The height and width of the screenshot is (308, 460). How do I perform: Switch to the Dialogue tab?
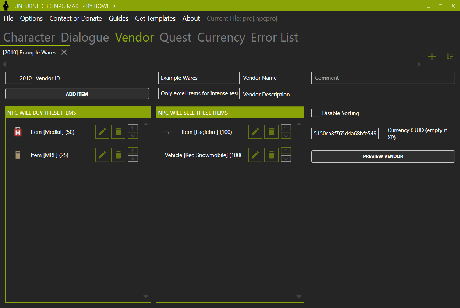tap(85, 38)
